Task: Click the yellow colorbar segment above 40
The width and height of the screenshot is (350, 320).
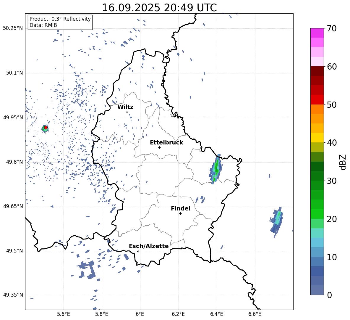Action: pyautogui.click(x=317, y=138)
